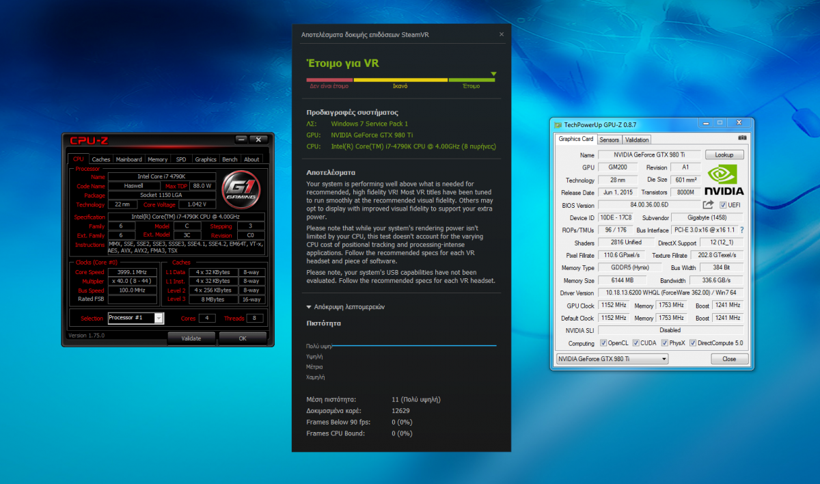Viewport: 820px width, 484px height.
Task: Click the Bus Interface question mark icon
Action: point(742,230)
